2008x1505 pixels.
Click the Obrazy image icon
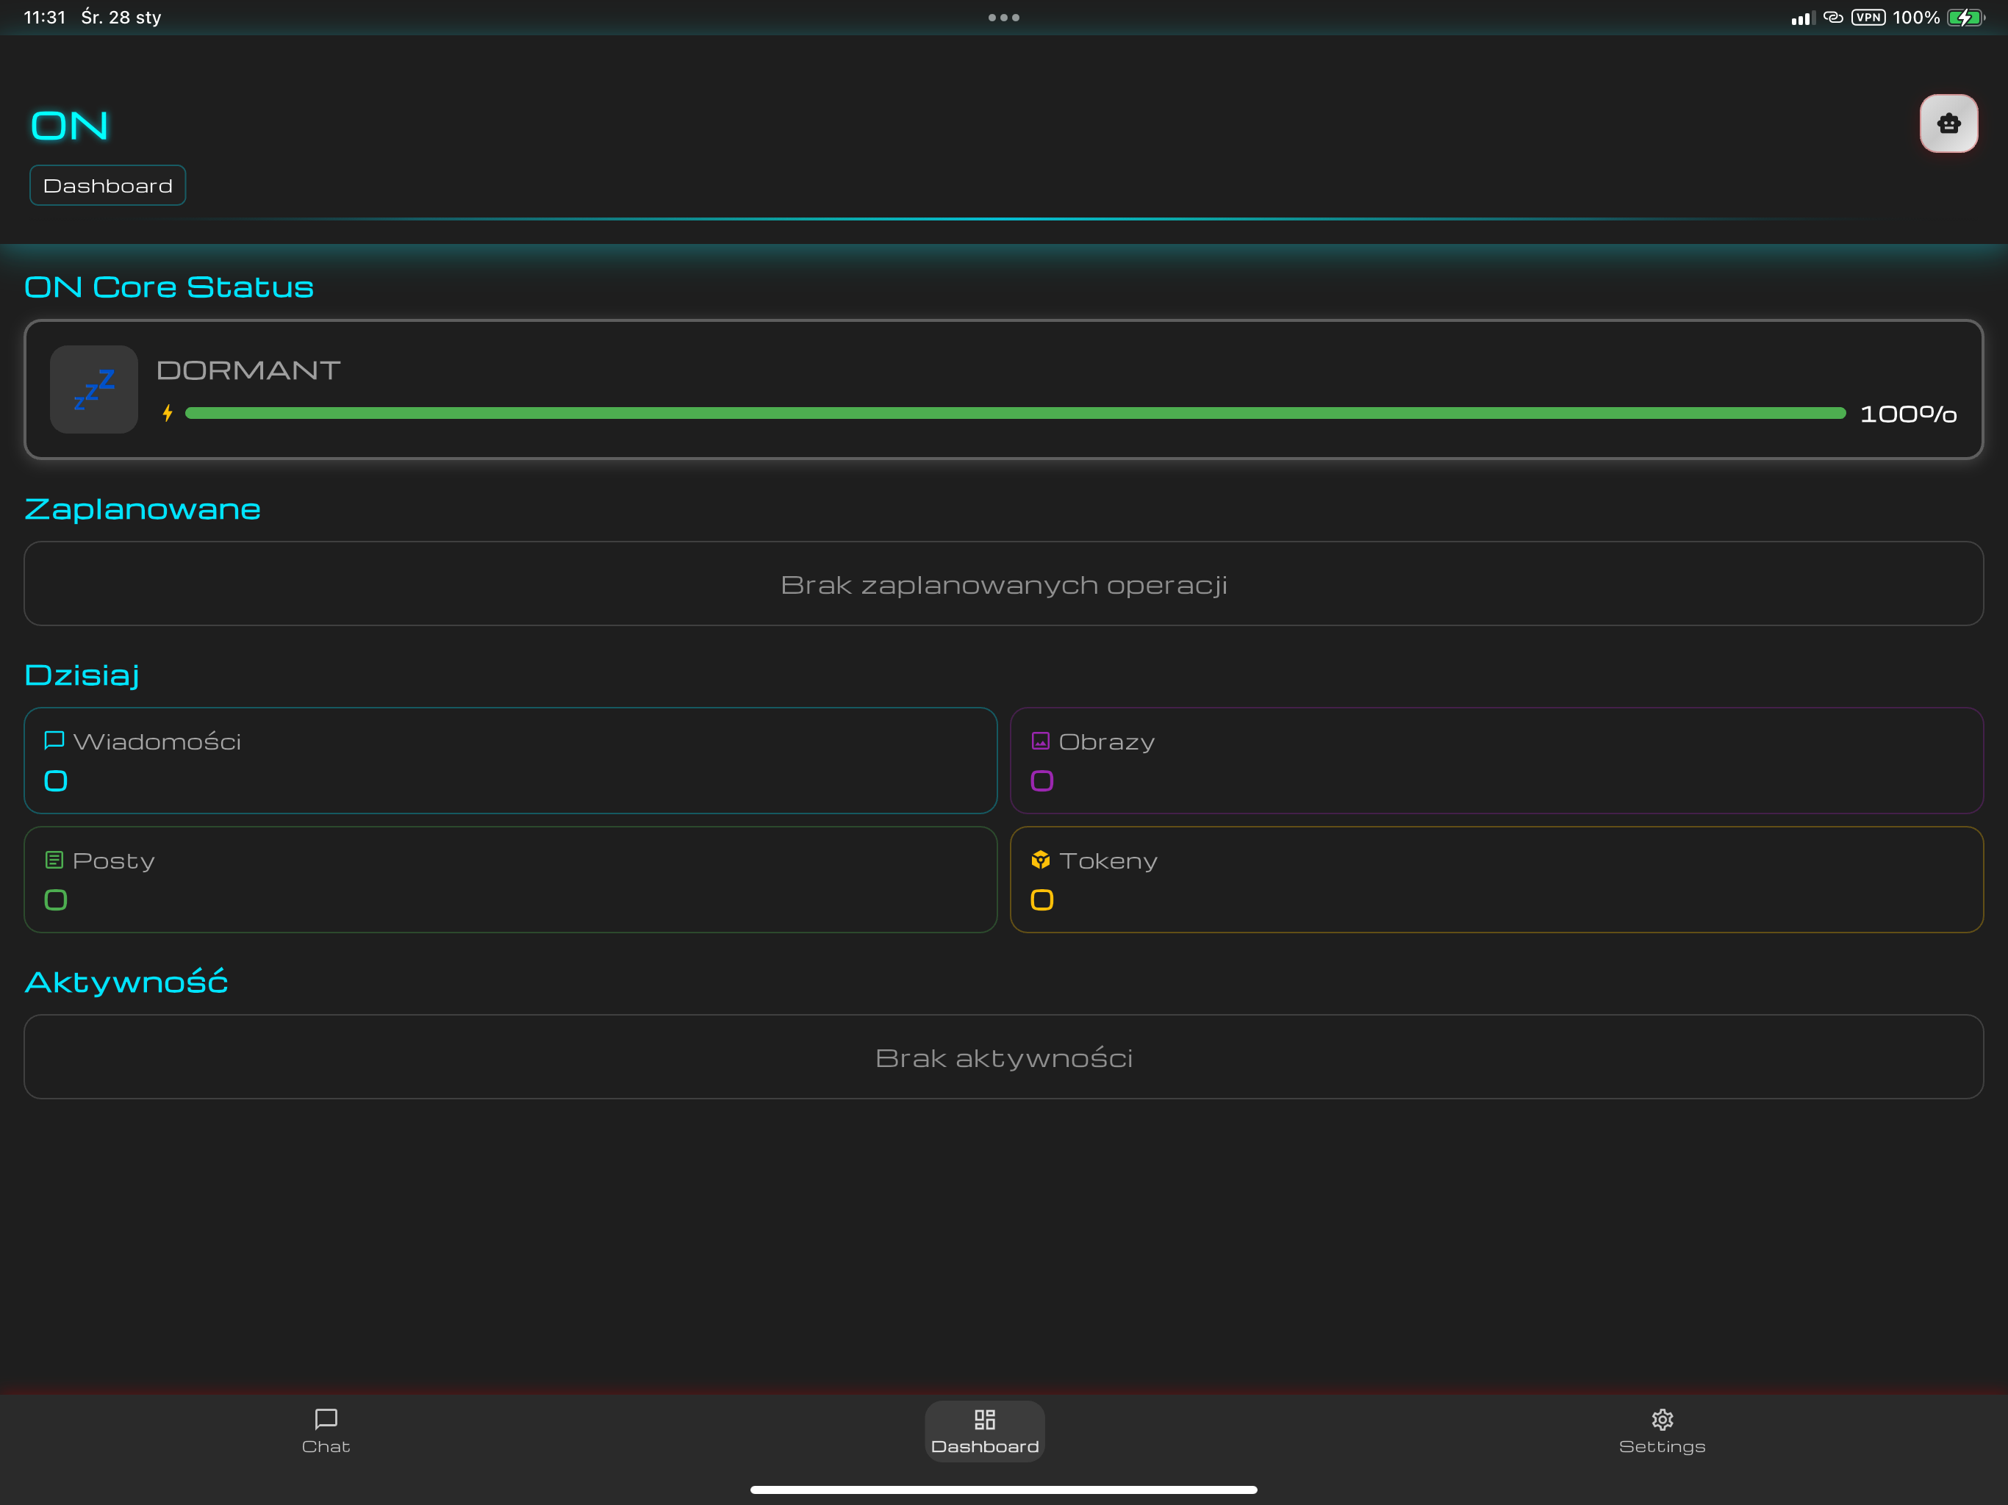(1040, 741)
